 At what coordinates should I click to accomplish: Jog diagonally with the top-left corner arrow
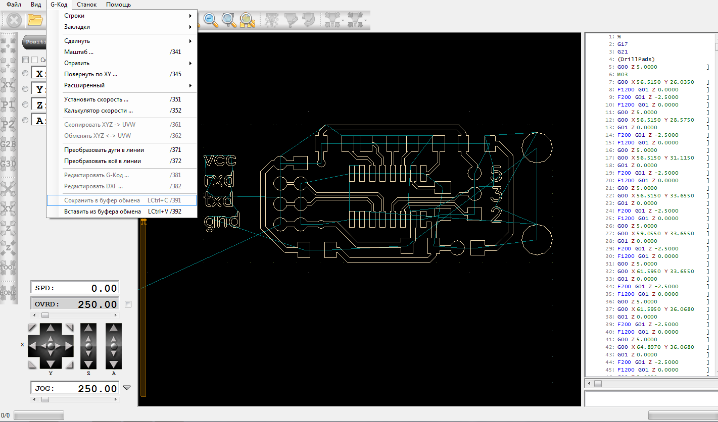[x=32, y=328]
